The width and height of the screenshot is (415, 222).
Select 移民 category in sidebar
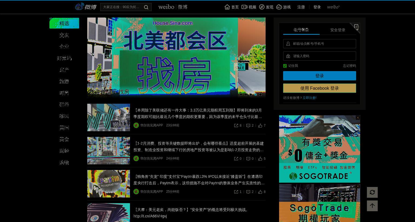point(64,116)
